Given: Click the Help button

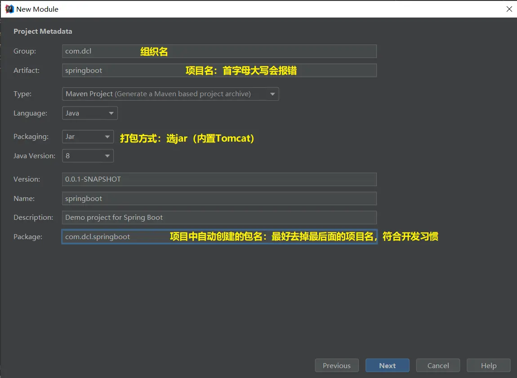Looking at the screenshot, I should coord(489,365).
